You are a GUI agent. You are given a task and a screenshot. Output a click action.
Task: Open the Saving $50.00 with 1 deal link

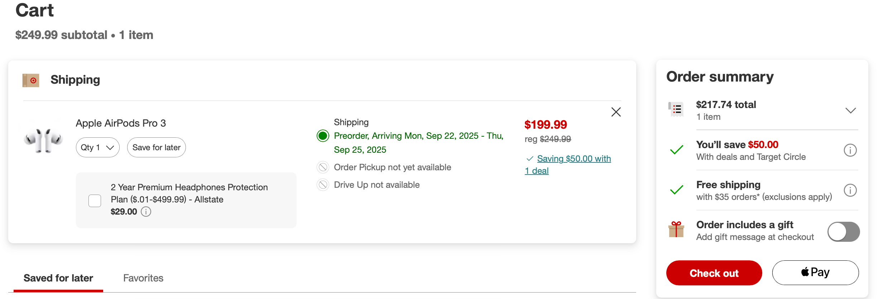574,159
